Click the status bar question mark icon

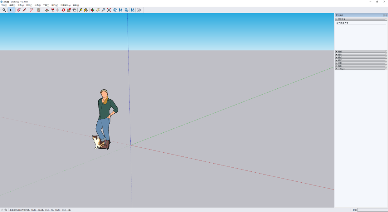pos(2,210)
